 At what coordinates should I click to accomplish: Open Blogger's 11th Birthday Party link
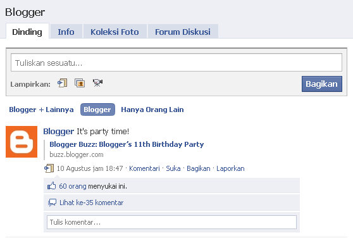[x=127, y=144]
